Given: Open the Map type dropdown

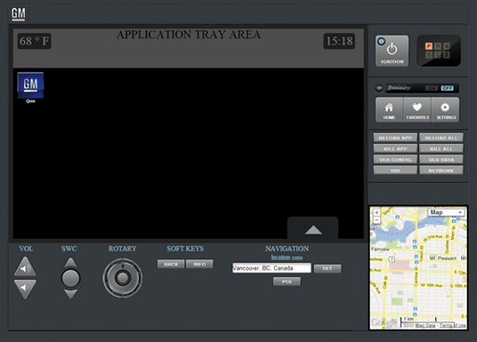Looking at the screenshot, I should (x=446, y=213).
